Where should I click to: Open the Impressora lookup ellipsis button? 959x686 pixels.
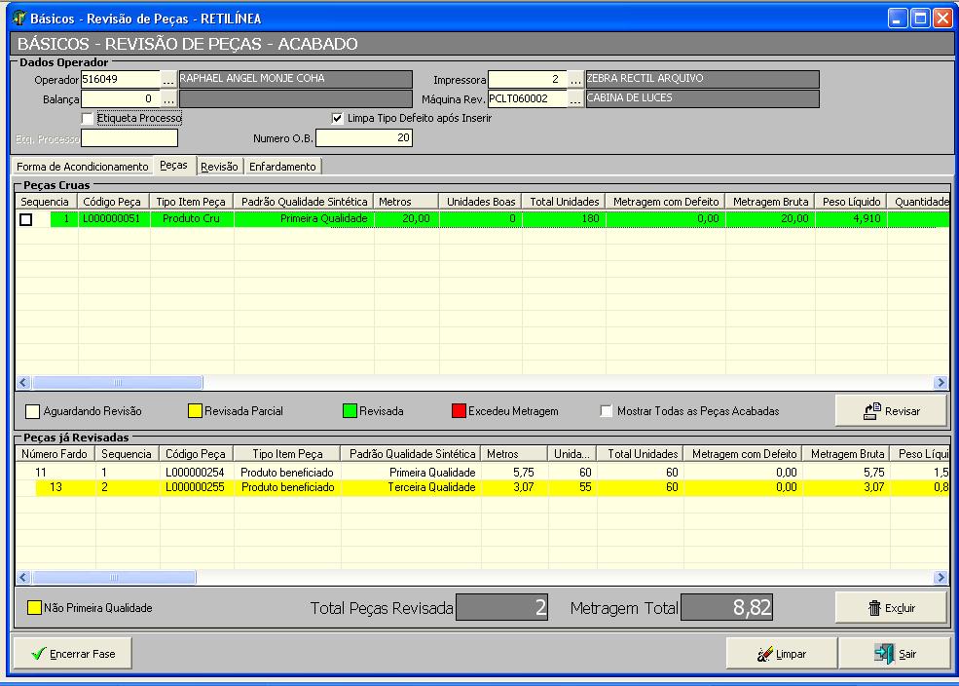click(575, 80)
